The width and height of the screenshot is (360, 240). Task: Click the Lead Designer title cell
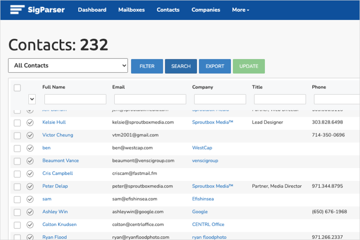click(x=268, y=122)
